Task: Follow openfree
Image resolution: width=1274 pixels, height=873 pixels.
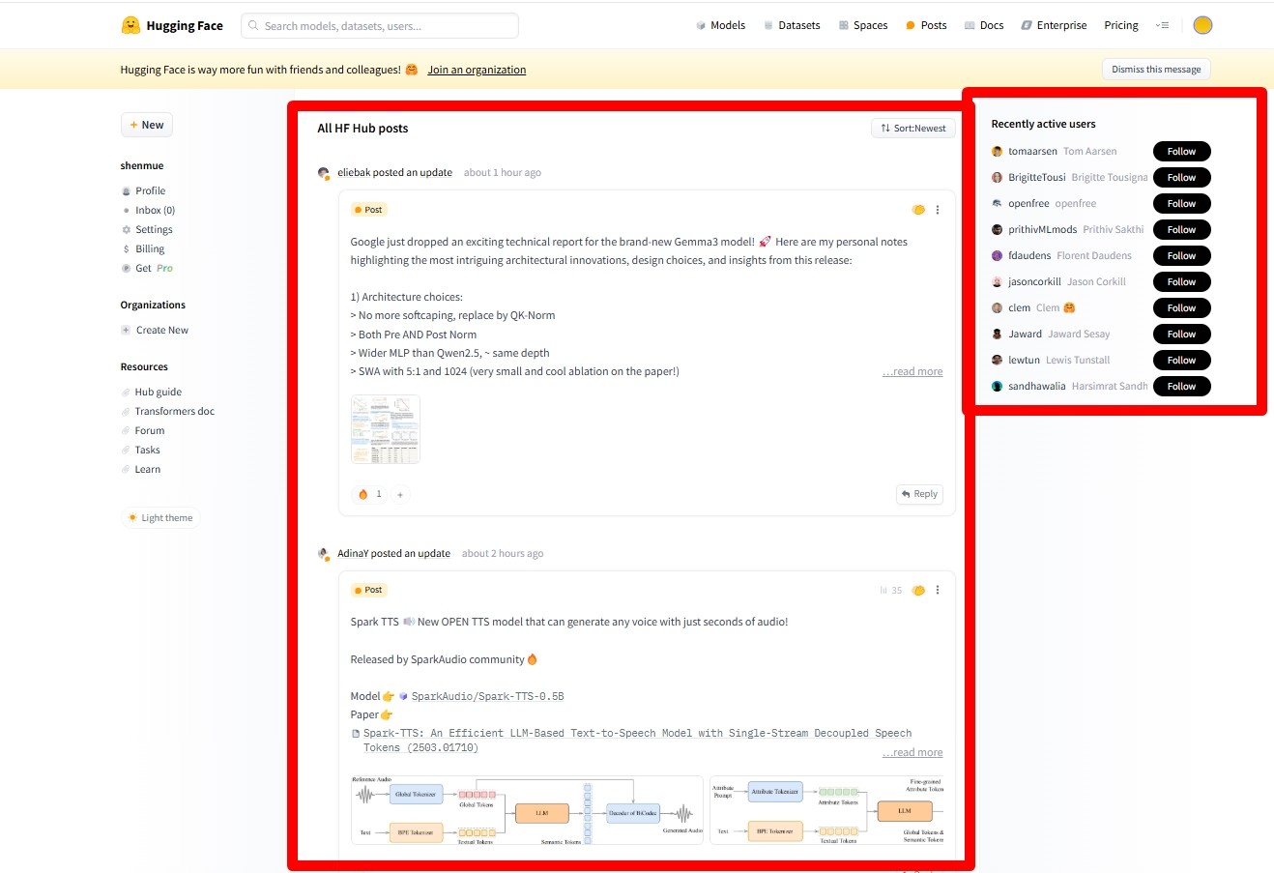Action: tap(1181, 204)
